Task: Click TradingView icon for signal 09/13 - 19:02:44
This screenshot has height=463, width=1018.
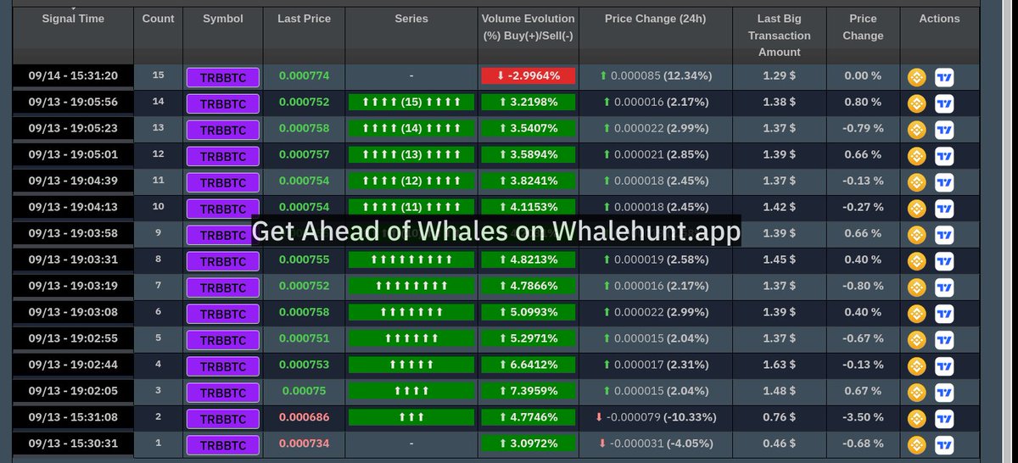Action: pos(944,366)
